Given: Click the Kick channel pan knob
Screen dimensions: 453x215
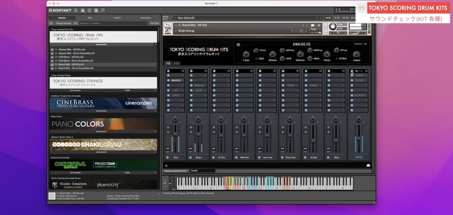Looking at the screenshot, I should [x=175, y=119].
